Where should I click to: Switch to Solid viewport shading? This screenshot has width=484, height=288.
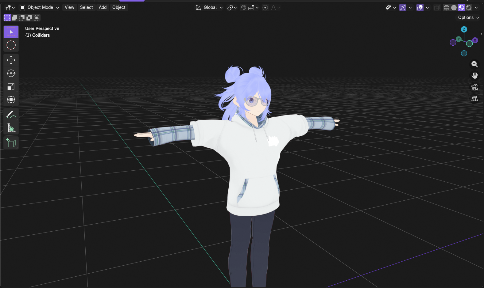(x=454, y=8)
